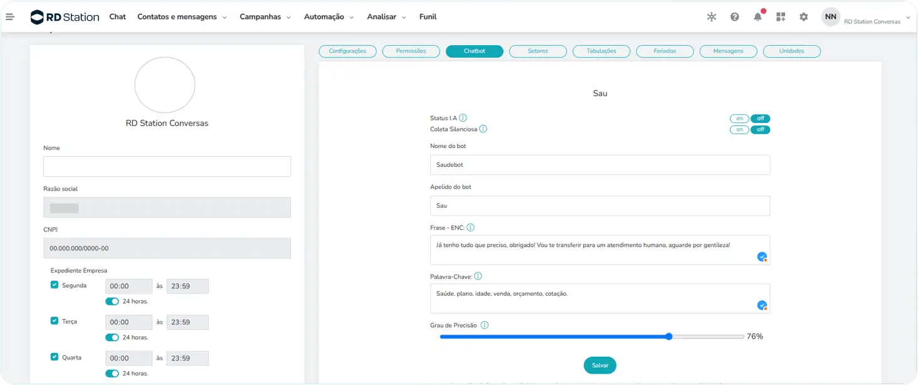Screen dimensions: 918x385
Task: Turn Status I.A off
Action: point(760,119)
